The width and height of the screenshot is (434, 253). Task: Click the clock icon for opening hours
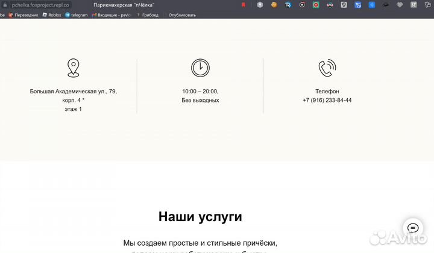pos(200,67)
